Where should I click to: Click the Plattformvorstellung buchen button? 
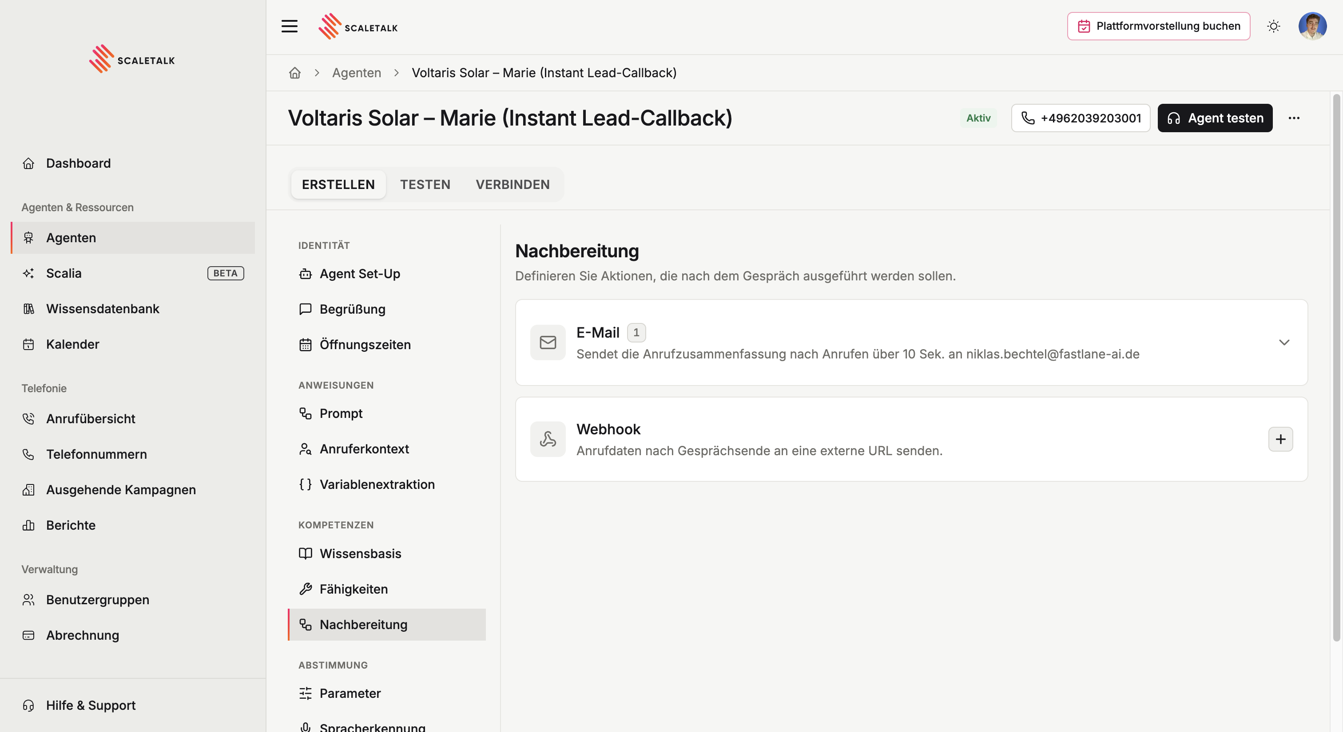[1158, 26]
